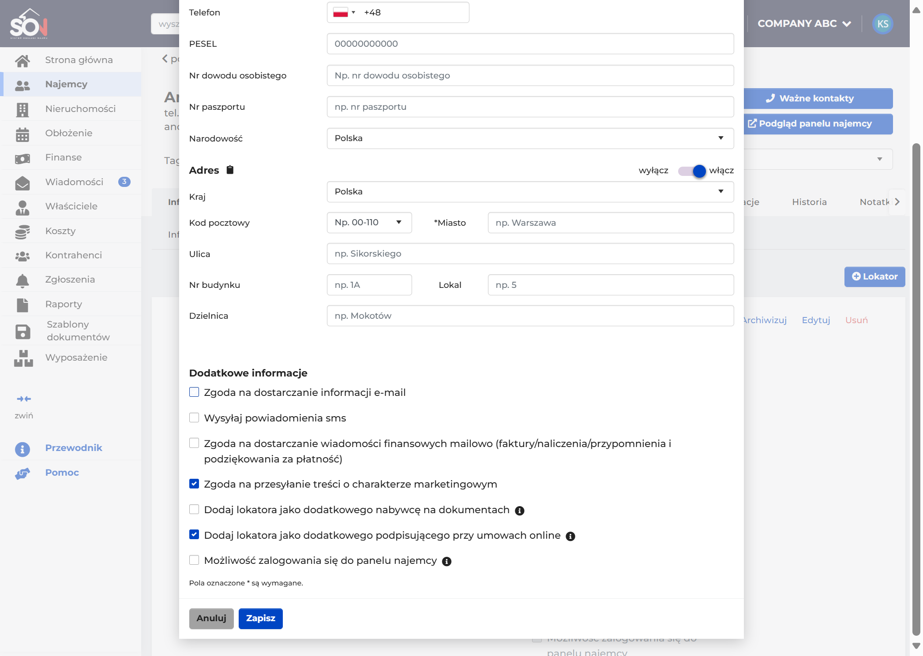The height and width of the screenshot is (656, 923).
Task: Click the Finanse money icon
Action: pyautogui.click(x=23, y=158)
